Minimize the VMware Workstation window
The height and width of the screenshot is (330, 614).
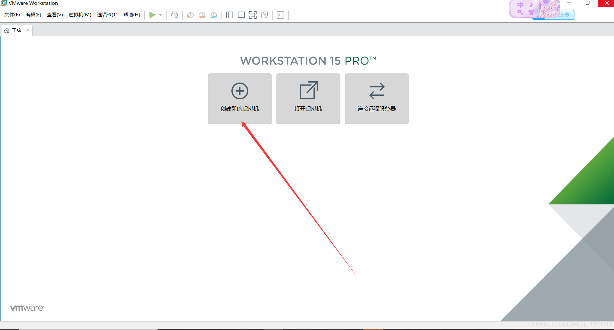tap(569, 3)
